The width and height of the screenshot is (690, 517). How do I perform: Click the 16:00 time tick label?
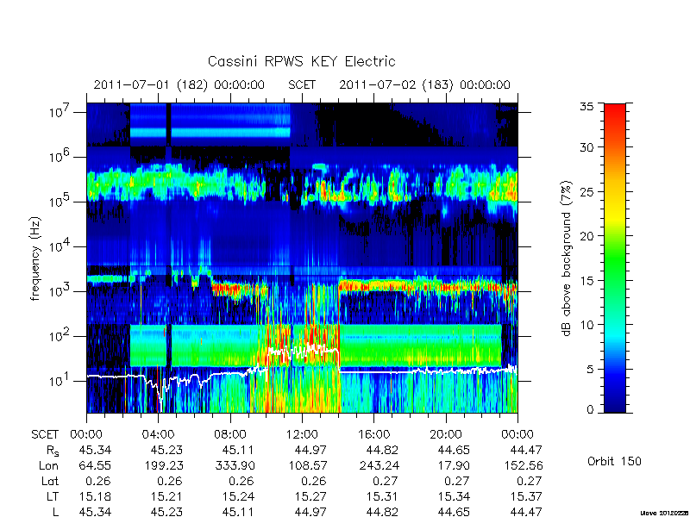coord(373,434)
